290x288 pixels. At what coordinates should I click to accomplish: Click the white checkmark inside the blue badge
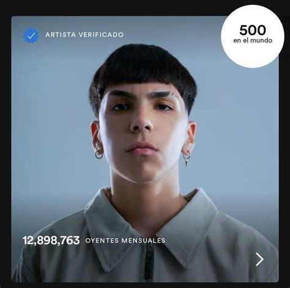(x=31, y=36)
